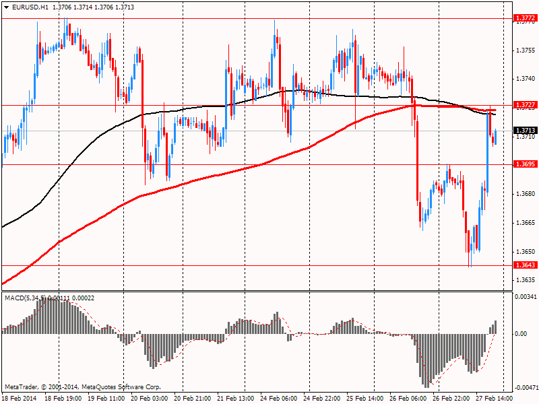This screenshot has height=404, width=539.
Task: Click the 19 Feb 11:00 time label
Action: coord(106,398)
